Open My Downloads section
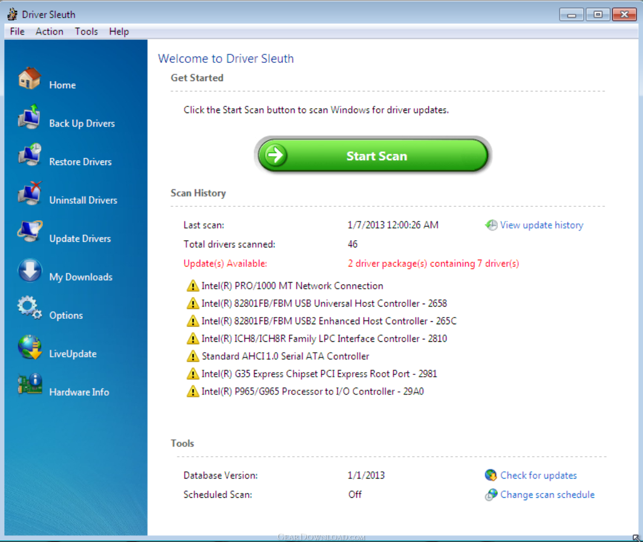Screen dimensions: 643x542 [81, 277]
